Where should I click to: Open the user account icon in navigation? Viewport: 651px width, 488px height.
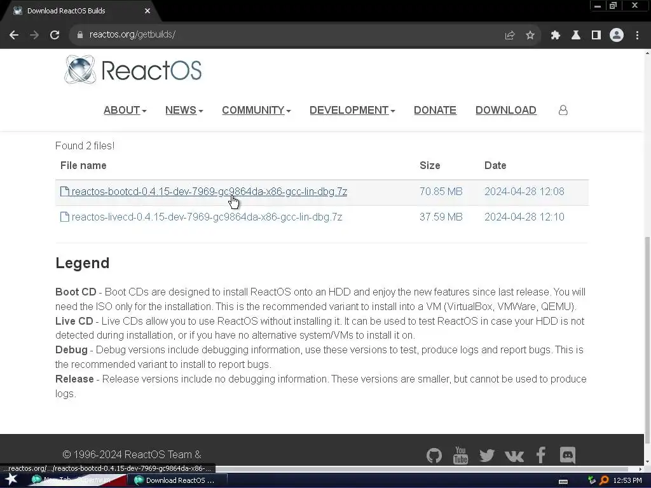pyautogui.click(x=563, y=110)
